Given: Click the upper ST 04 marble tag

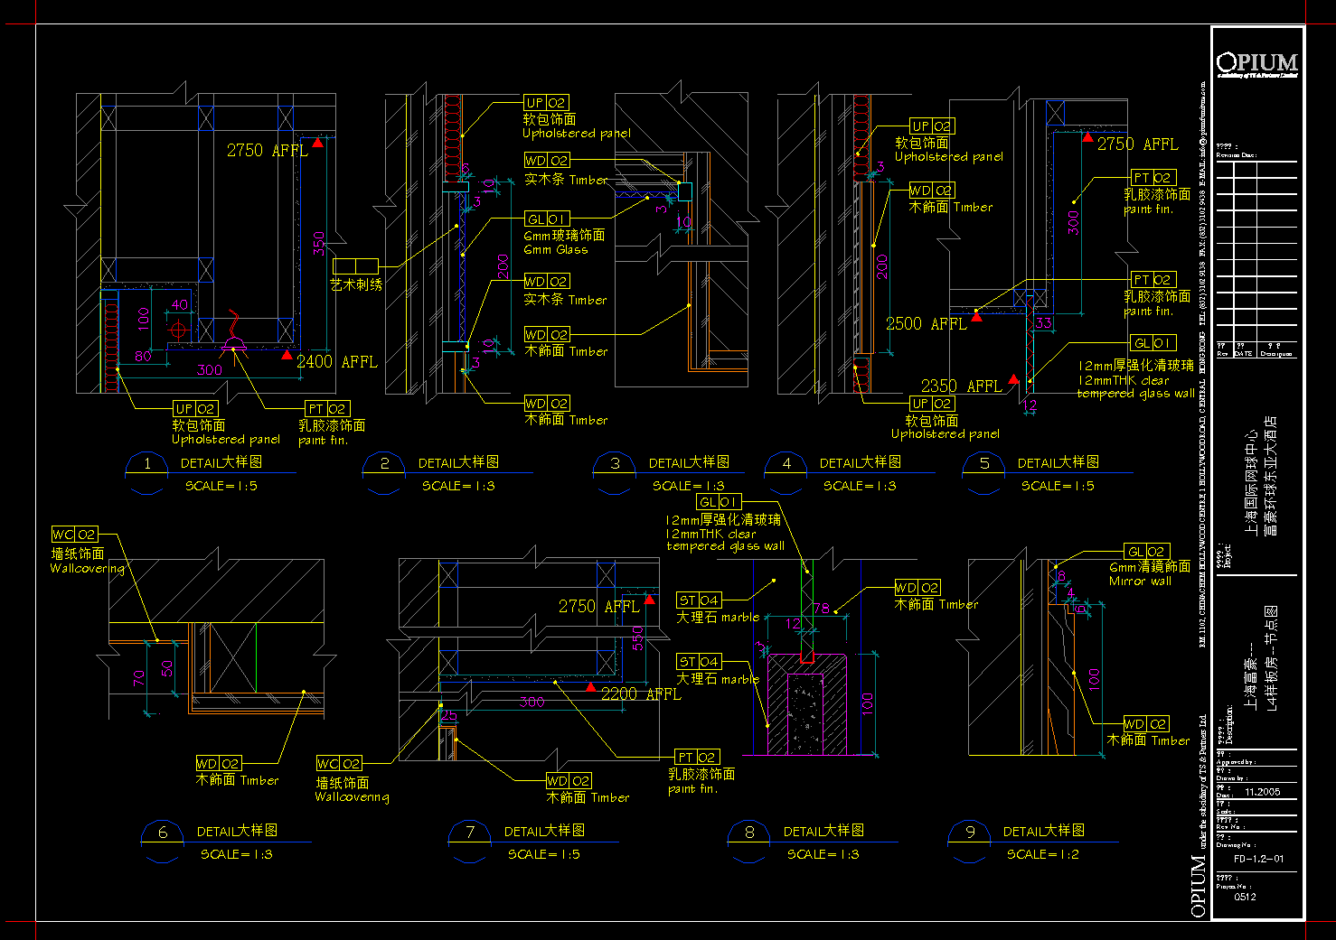Looking at the screenshot, I should [x=699, y=600].
